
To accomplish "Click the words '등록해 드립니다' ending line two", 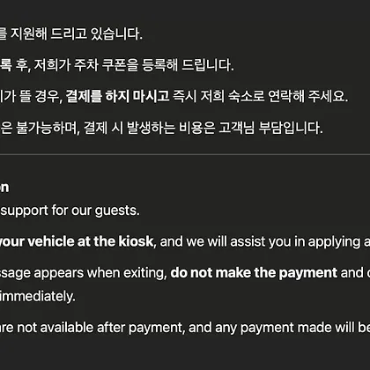I will pos(188,65).
